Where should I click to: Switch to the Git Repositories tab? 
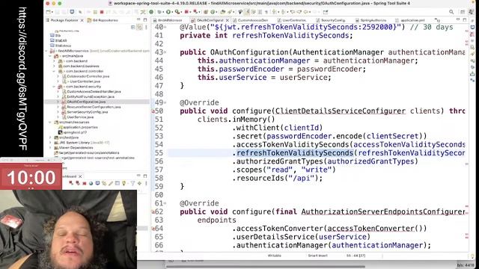click(103, 20)
